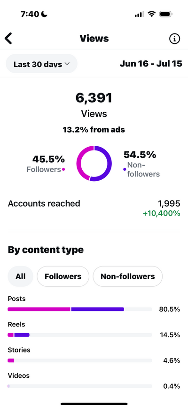188x409 pixels.
Task: Tap the Reels views bar
Action: pos(80,335)
